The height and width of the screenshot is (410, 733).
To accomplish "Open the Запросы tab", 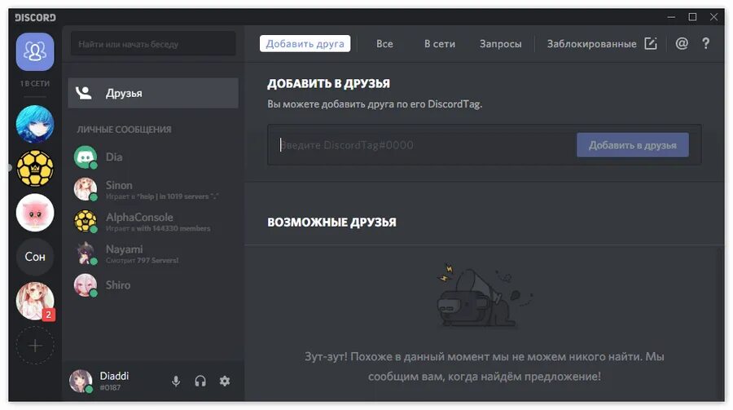I will click(x=500, y=43).
